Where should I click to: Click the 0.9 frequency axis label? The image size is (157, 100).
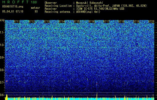(2, 57)
